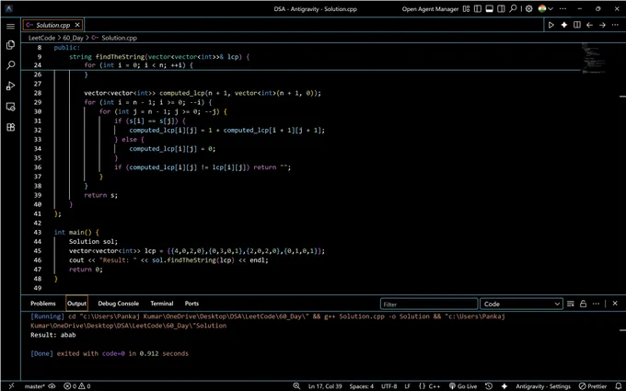Open the profile flag avatar dropdown
This screenshot has height=391, width=626.
(545, 9)
